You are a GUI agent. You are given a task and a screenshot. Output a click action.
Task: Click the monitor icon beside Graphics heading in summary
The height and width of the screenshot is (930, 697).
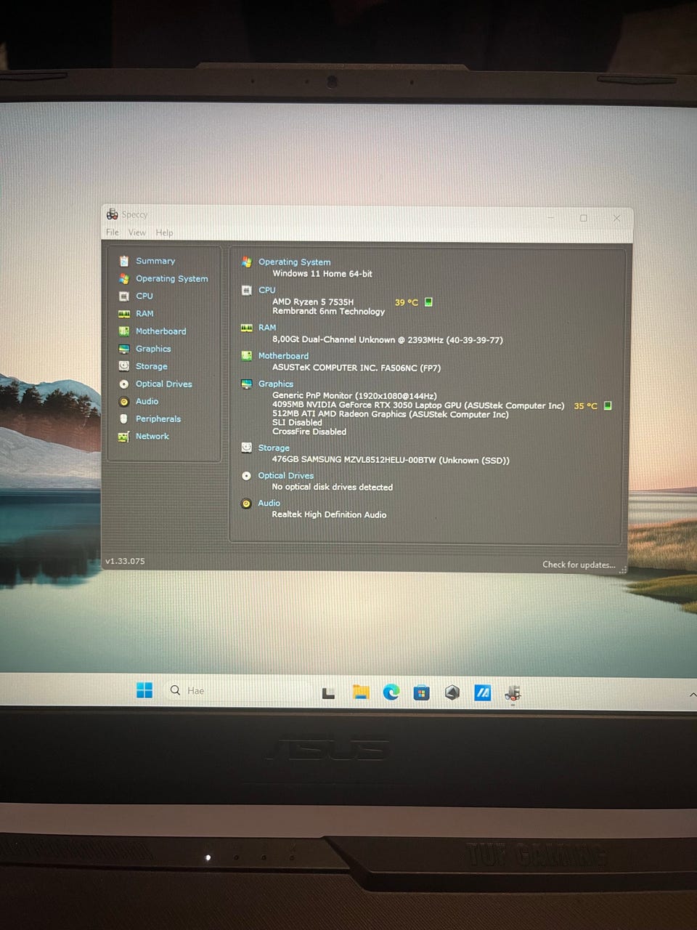point(247,384)
